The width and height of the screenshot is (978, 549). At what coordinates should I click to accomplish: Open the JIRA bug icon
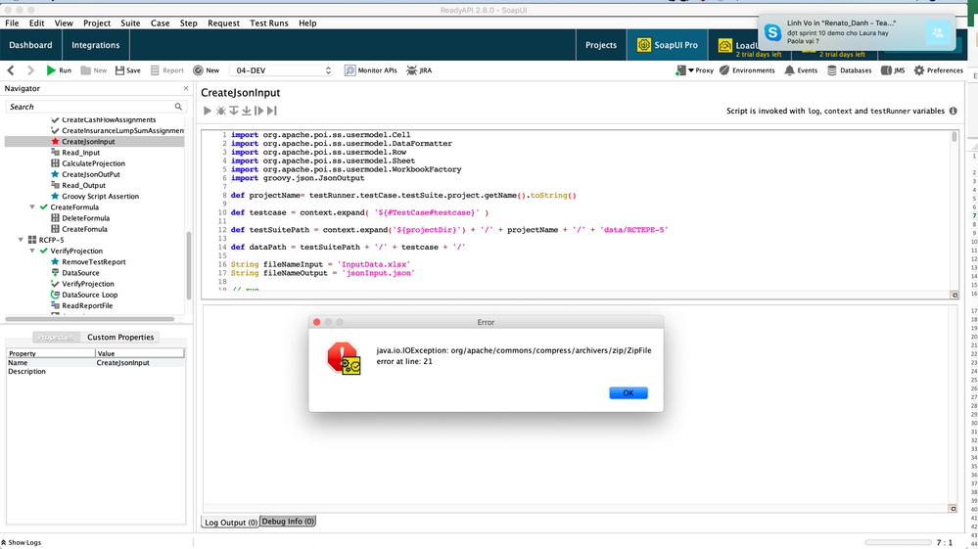412,70
